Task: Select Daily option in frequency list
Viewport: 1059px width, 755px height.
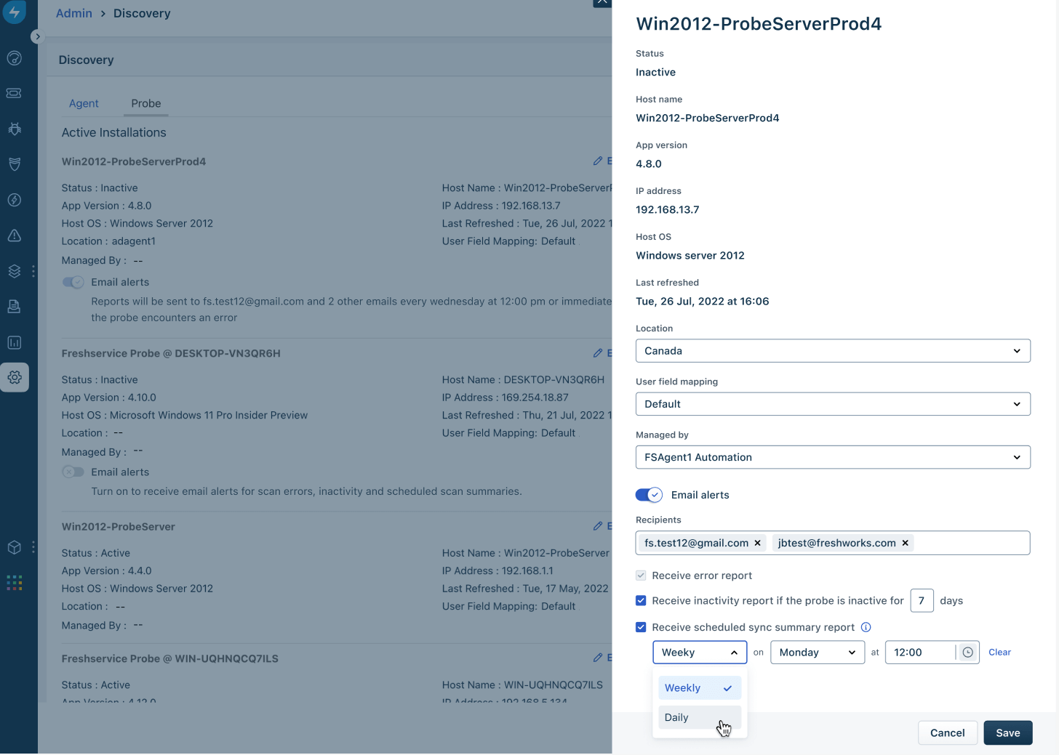Action: pos(700,717)
